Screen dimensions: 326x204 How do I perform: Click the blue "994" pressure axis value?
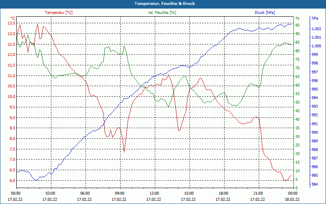pyautogui.click(x=315, y=98)
